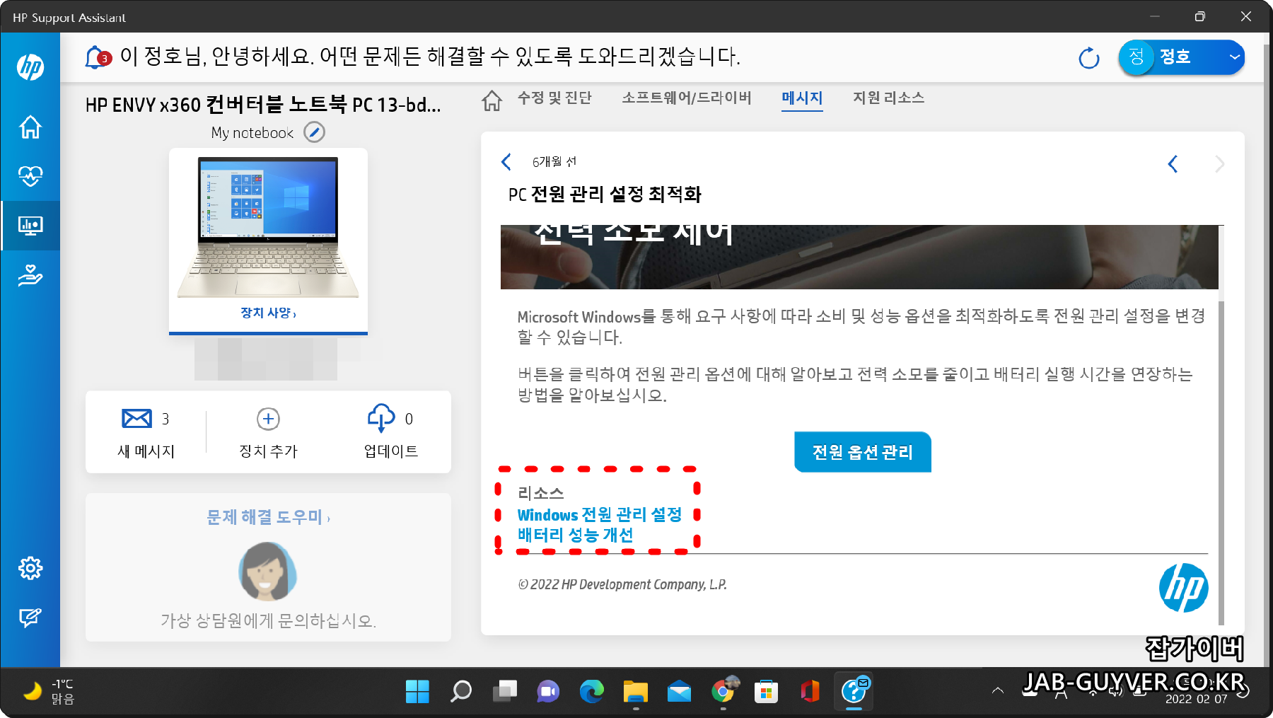Open File Explorer from taskbar
The height and width of the screenshot is (718, 1273).
(x=636, y=691)
